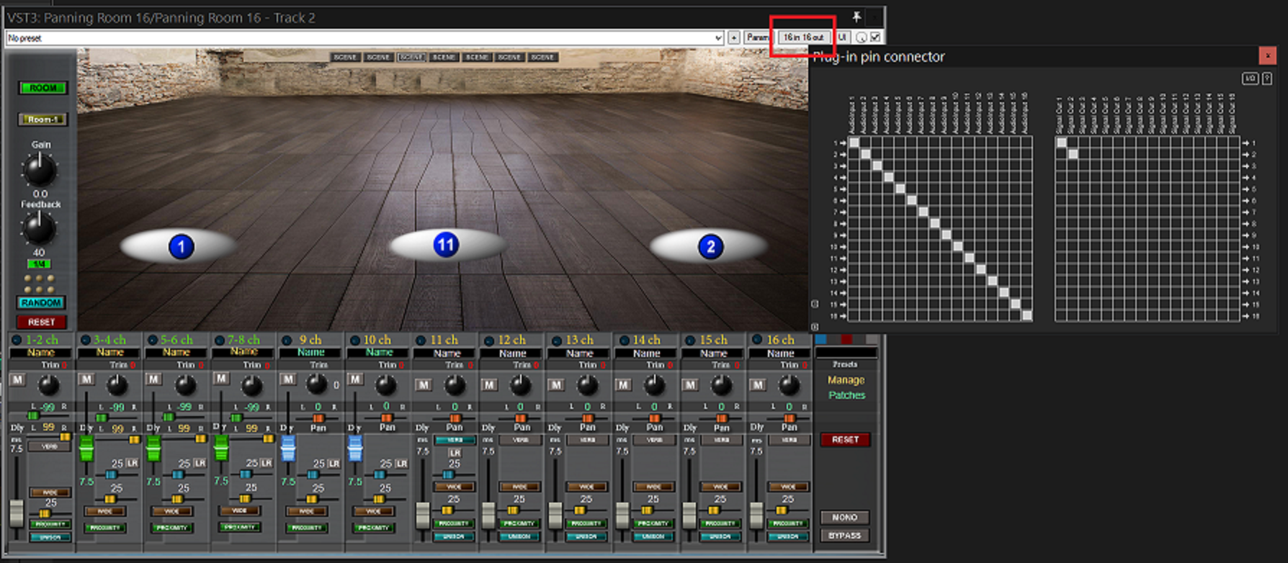Select the blue source puck numbered 11
The image size is (1288, 563).
click(446, 246)
